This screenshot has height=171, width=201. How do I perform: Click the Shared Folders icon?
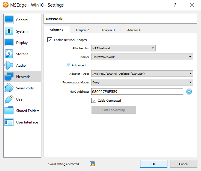click(9, 111)
